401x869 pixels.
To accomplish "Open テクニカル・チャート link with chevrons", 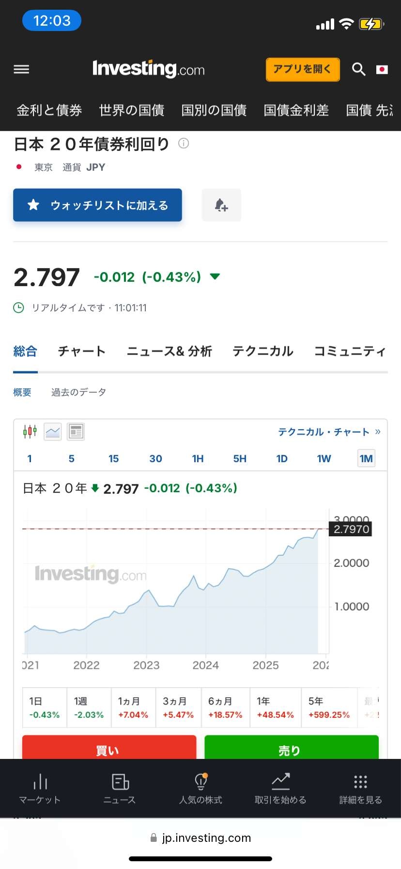I will click(x=329, y=432).
